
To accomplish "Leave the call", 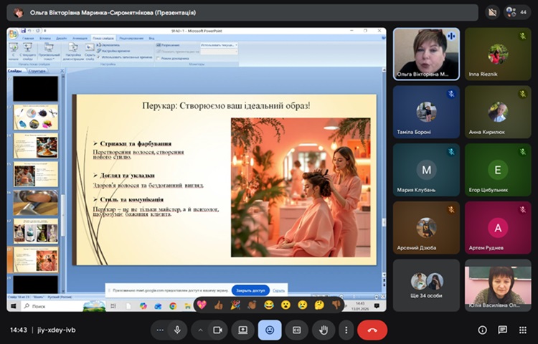I will coord(372,330).
